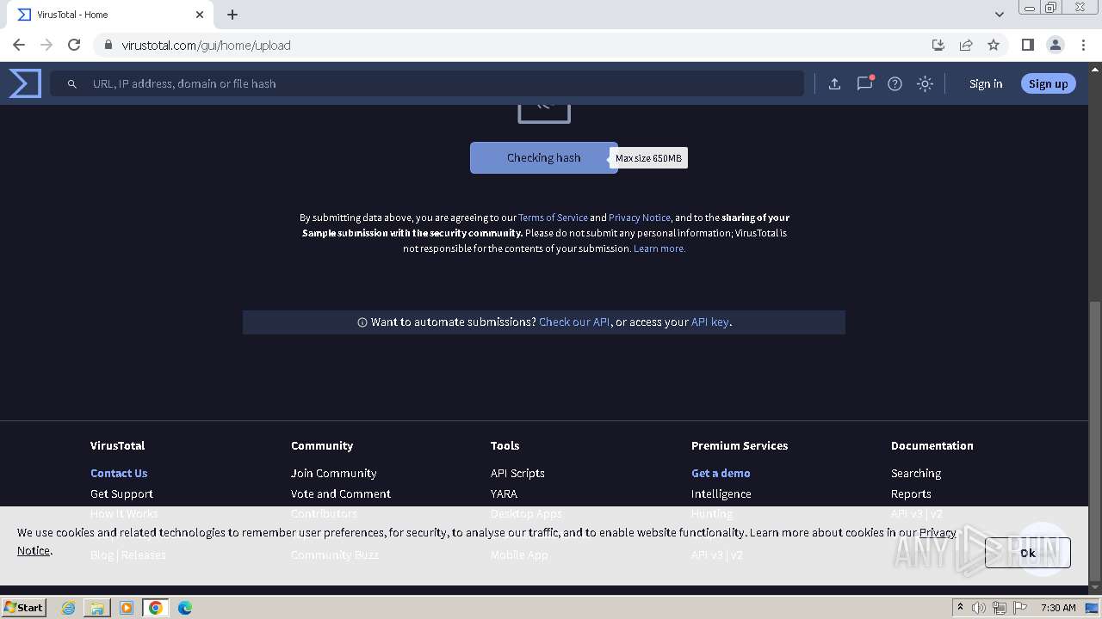Toggle the light/dark theme sun icon

coord(925,83)
